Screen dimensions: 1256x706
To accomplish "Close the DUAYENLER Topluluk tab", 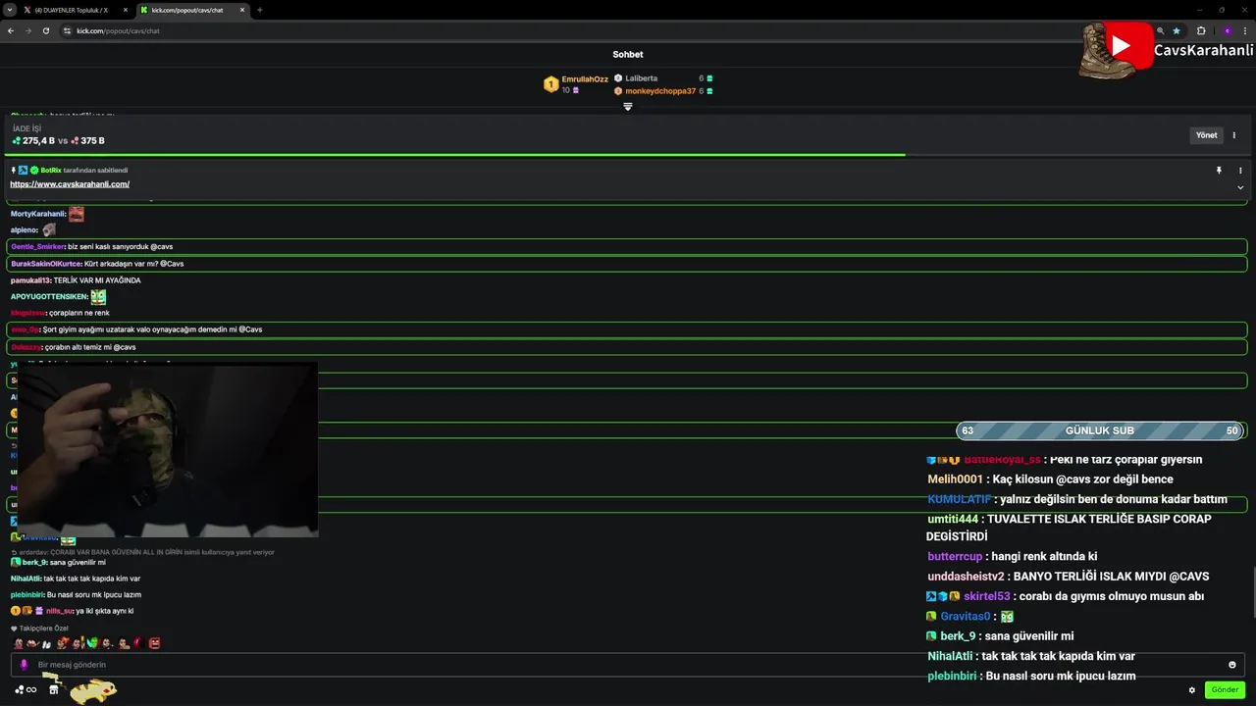I will (x=126, y=10).
